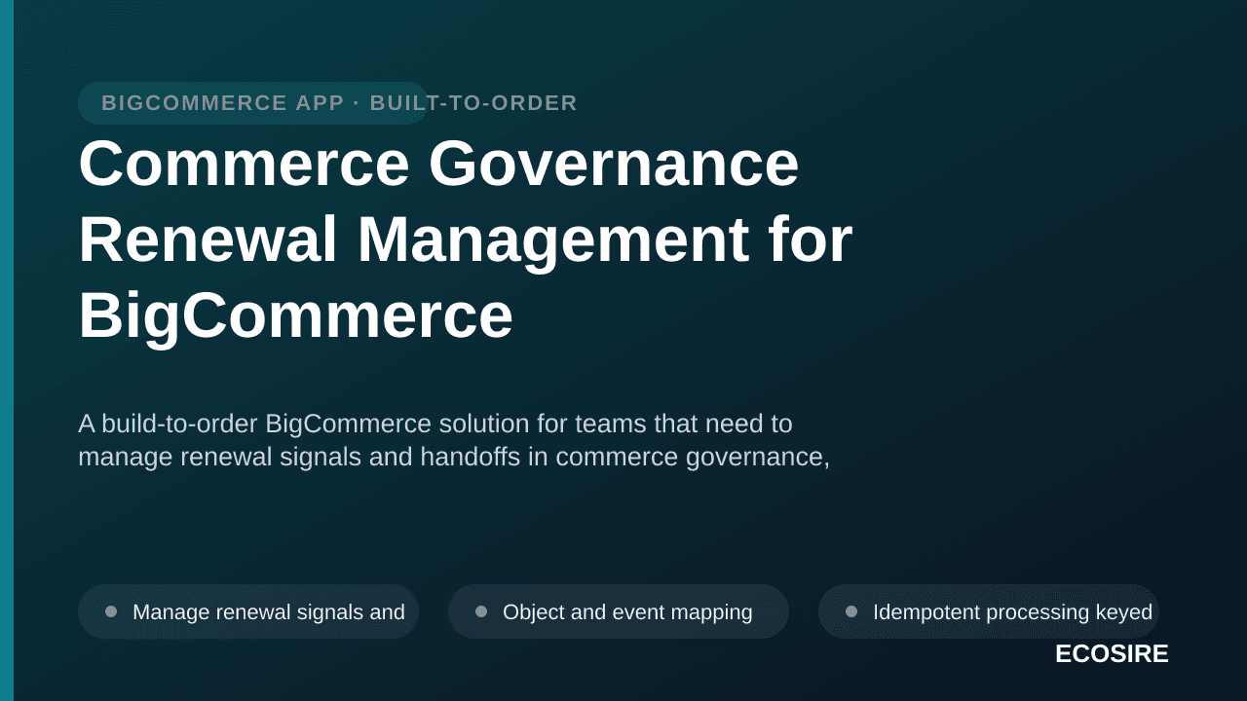
Task: Click the description starting 'A build-to-order BigCommerce solution'
Action: pos(454,440)
